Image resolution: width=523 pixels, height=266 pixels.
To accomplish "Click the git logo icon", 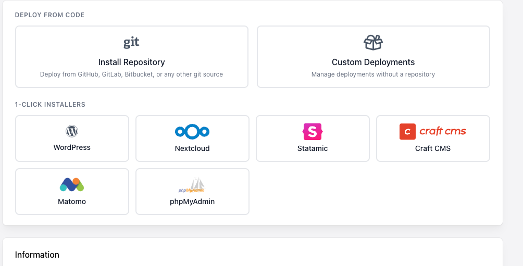I will point(131,42).
